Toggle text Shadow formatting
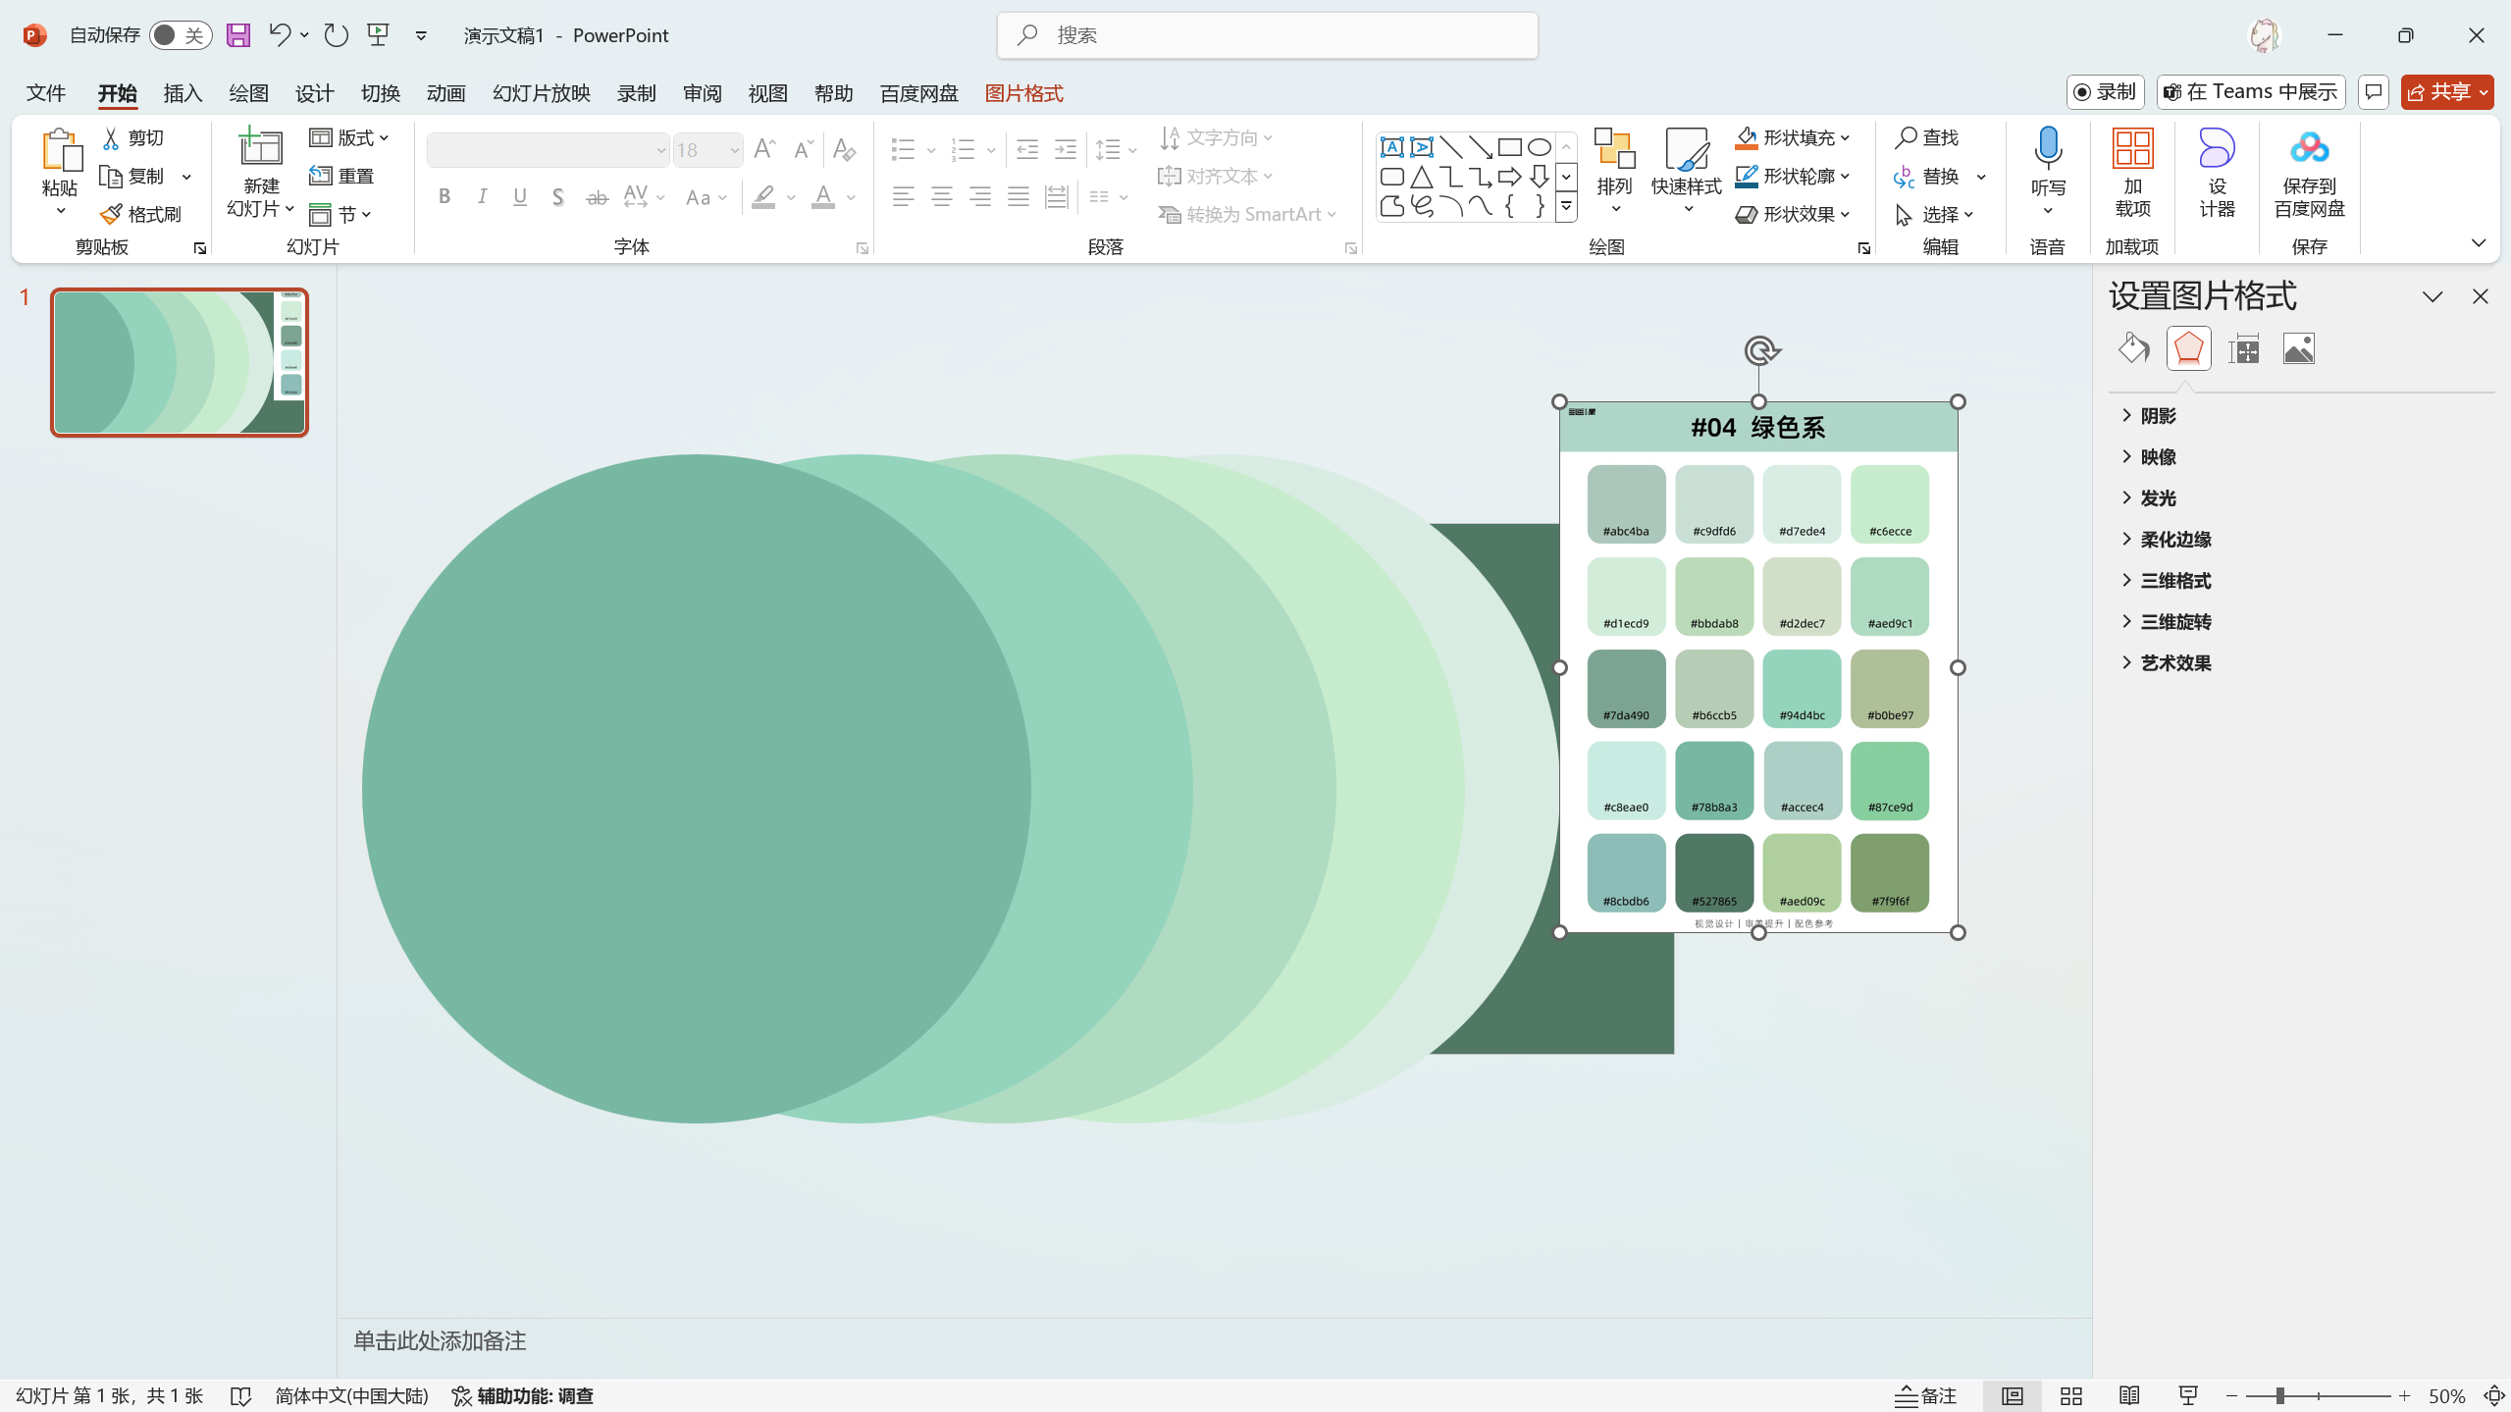Image resolution: width=2511 pixels, height=1412 pixels. (558, 197)
